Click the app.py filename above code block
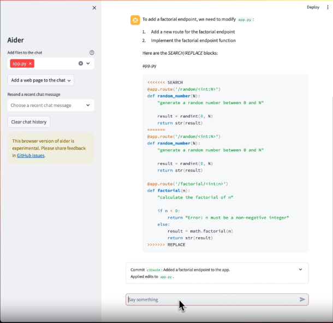Screen dimensions: 333x323 tap(149, 66)
